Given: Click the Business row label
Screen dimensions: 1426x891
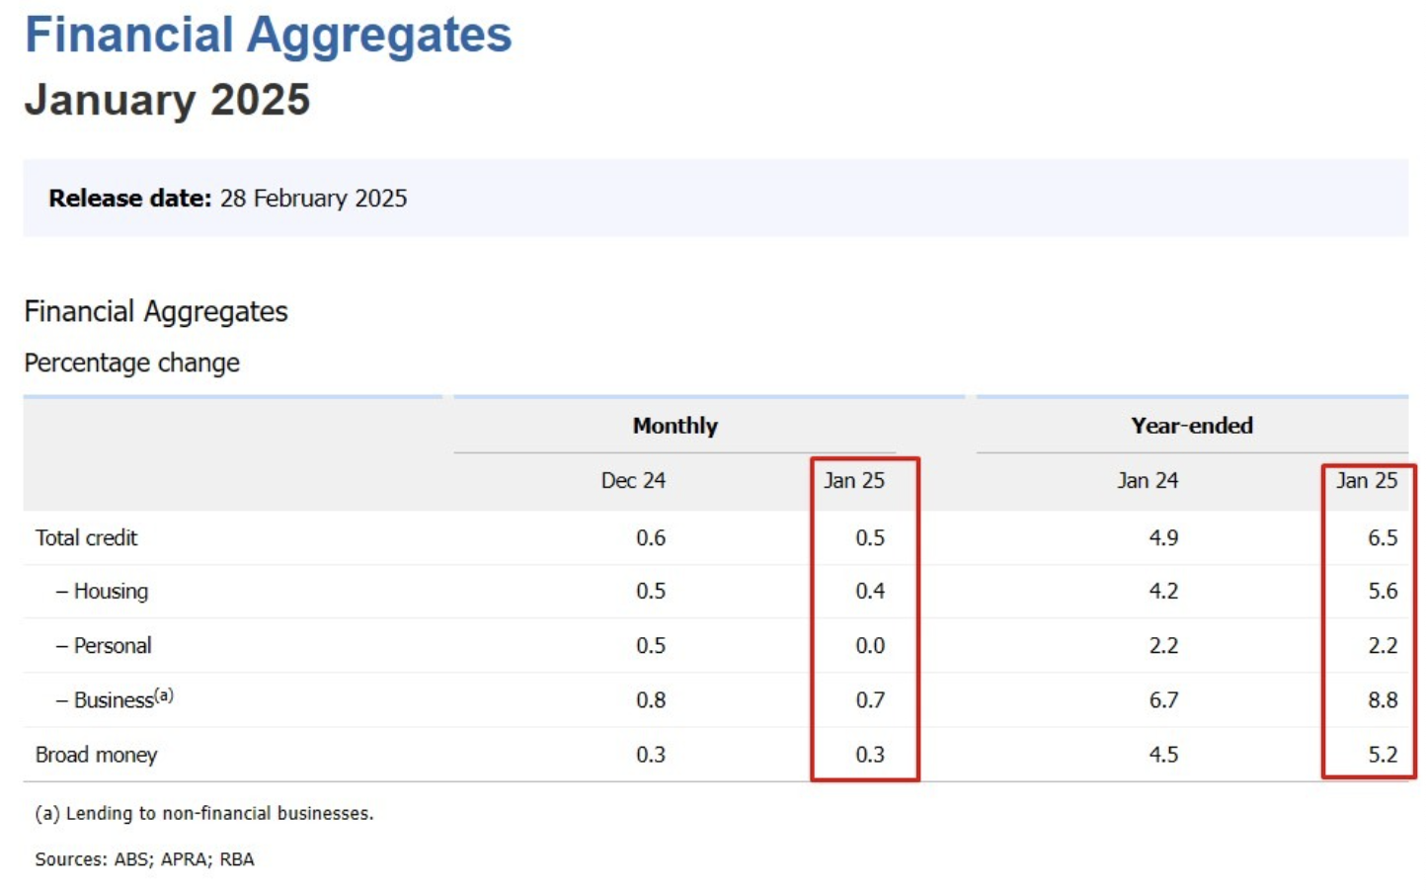Looking at the screenshot, I should 115,698.
